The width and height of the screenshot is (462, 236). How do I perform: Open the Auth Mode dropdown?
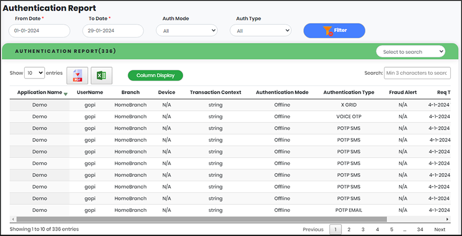(186, 31)
